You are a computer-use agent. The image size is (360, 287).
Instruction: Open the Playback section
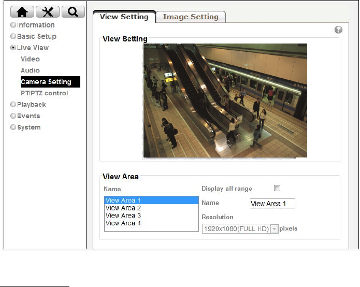pos(32,105)
